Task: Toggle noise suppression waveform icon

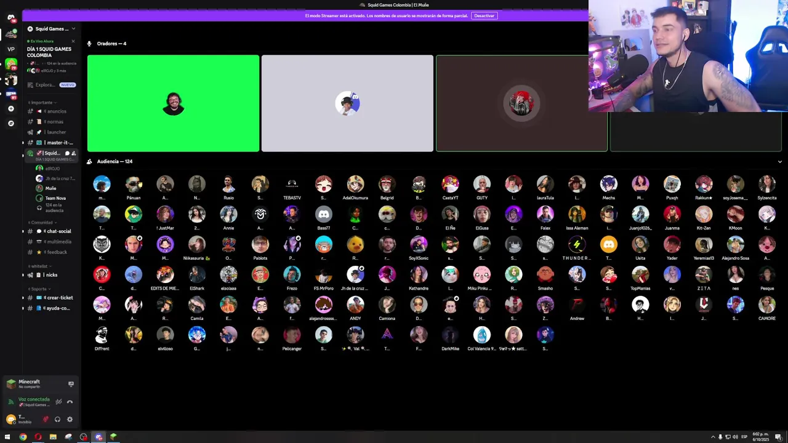Action: [58, 402]
